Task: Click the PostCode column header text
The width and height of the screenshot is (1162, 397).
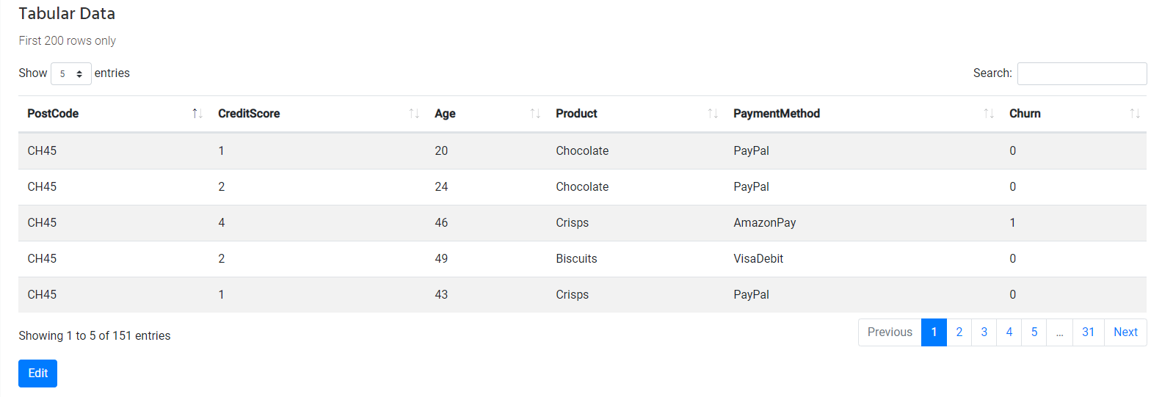Action: (x=53, y=114)
